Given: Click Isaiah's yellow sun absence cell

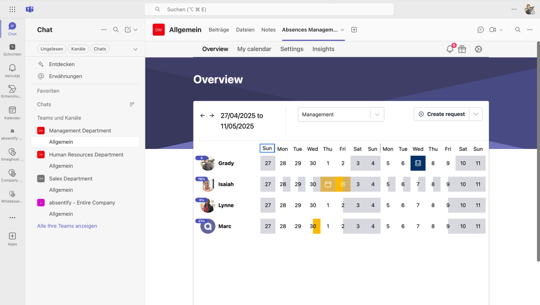Looking at the screenshot, I should tap(343, 184).
